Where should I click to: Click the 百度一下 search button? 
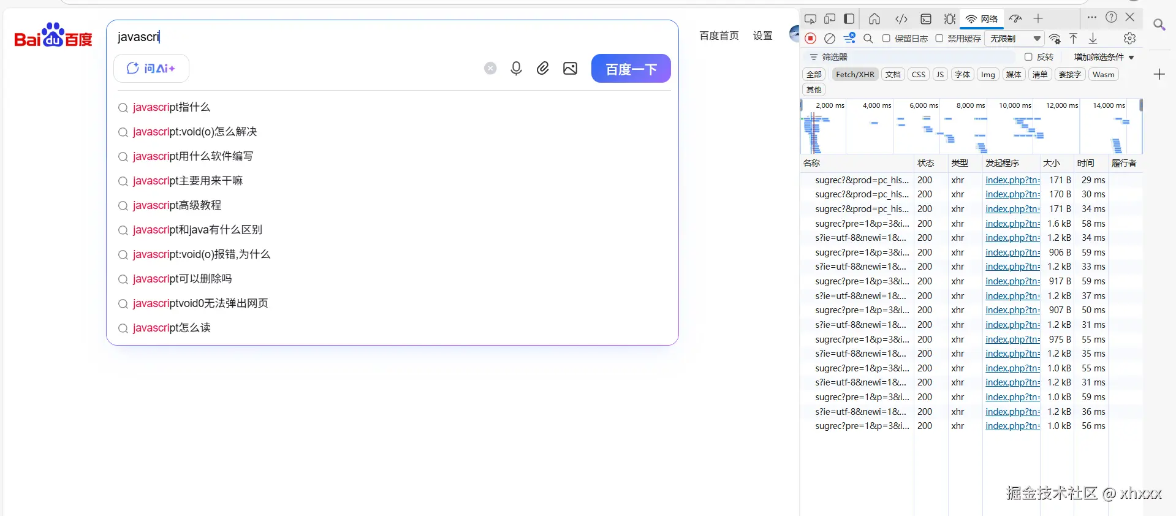click(x=631, y=69)
